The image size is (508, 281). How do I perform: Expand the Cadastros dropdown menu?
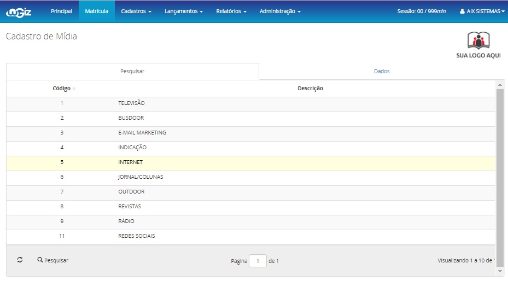pyautogui.click(x=136, y=11)
